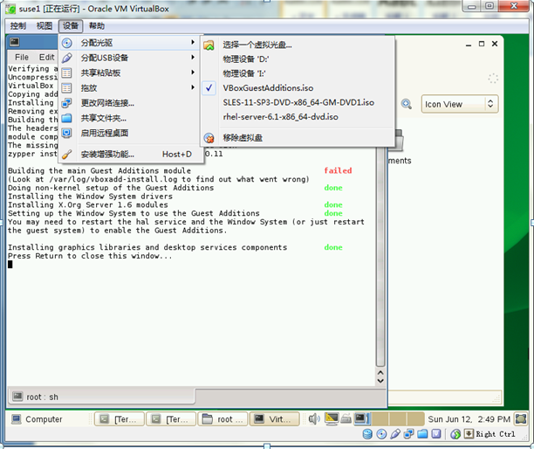Toggle checked VBoxGuestAdditions.iso entry
Image resolution: width=534 pixels, height=449 pixels.
pos(298,88)
